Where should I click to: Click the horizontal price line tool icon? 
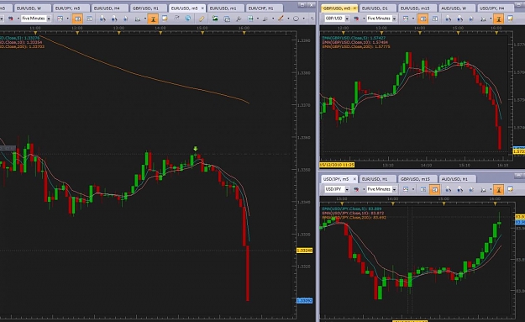coord(250,18)
